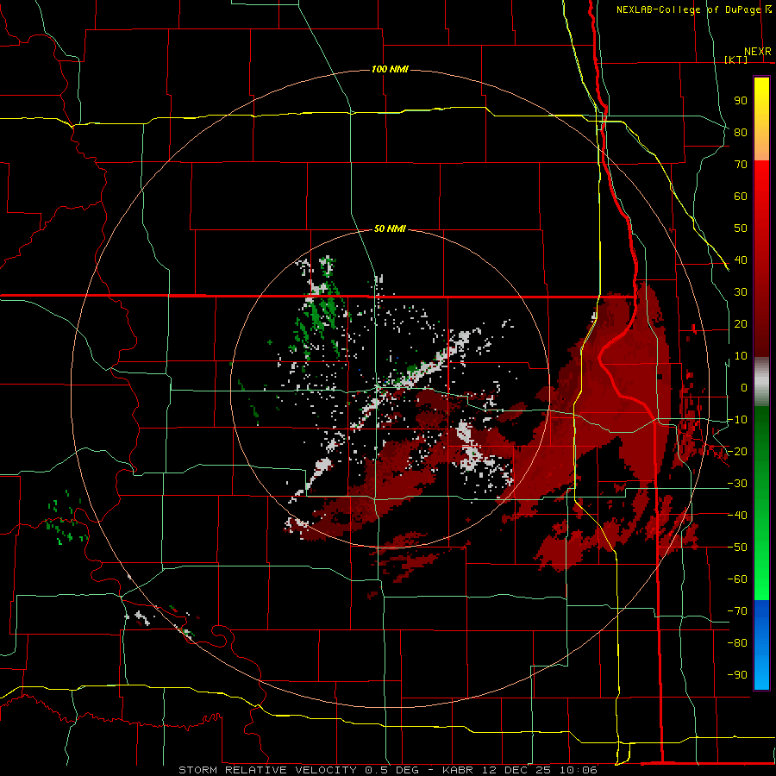Click the 20 value on the velocity scale

(x=741, y=323)
